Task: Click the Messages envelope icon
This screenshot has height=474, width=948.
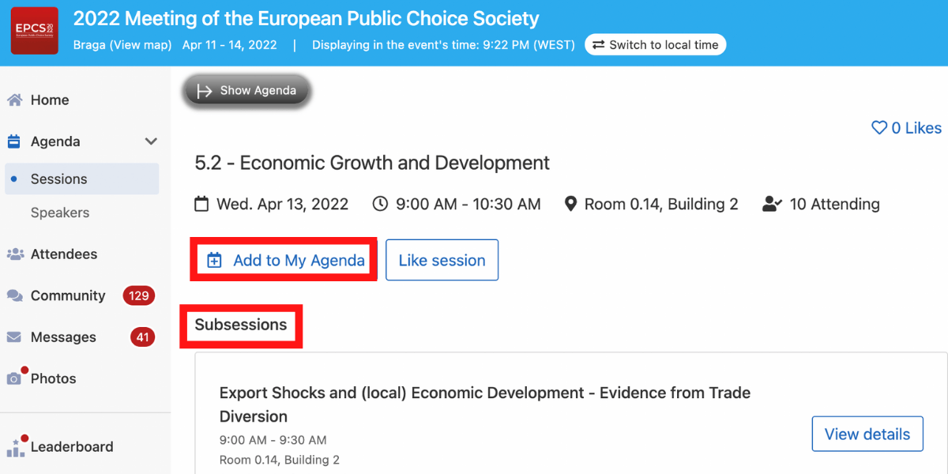Action: click(14, 337)
